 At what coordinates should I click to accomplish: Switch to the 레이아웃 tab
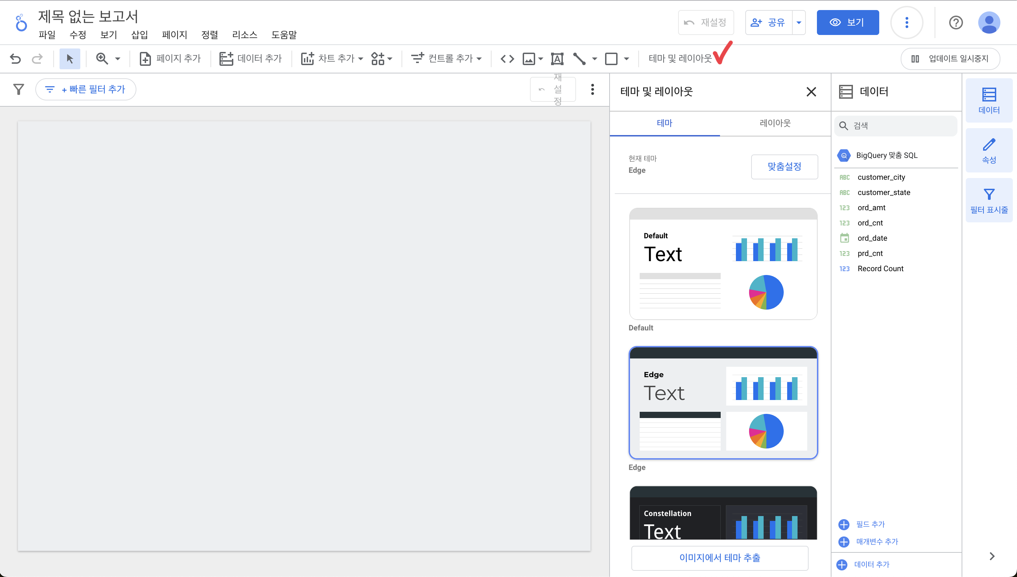[x=775, y=123]
